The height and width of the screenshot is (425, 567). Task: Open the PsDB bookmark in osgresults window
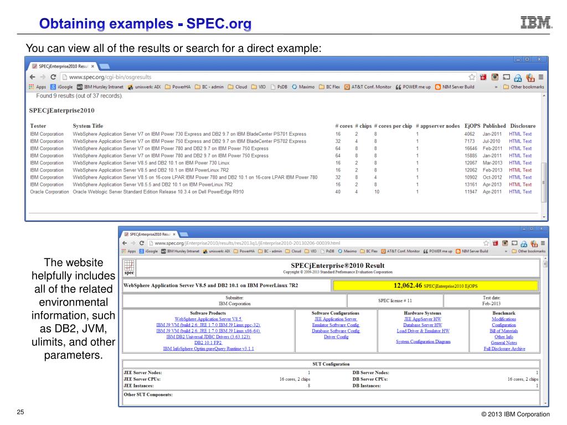279,87
